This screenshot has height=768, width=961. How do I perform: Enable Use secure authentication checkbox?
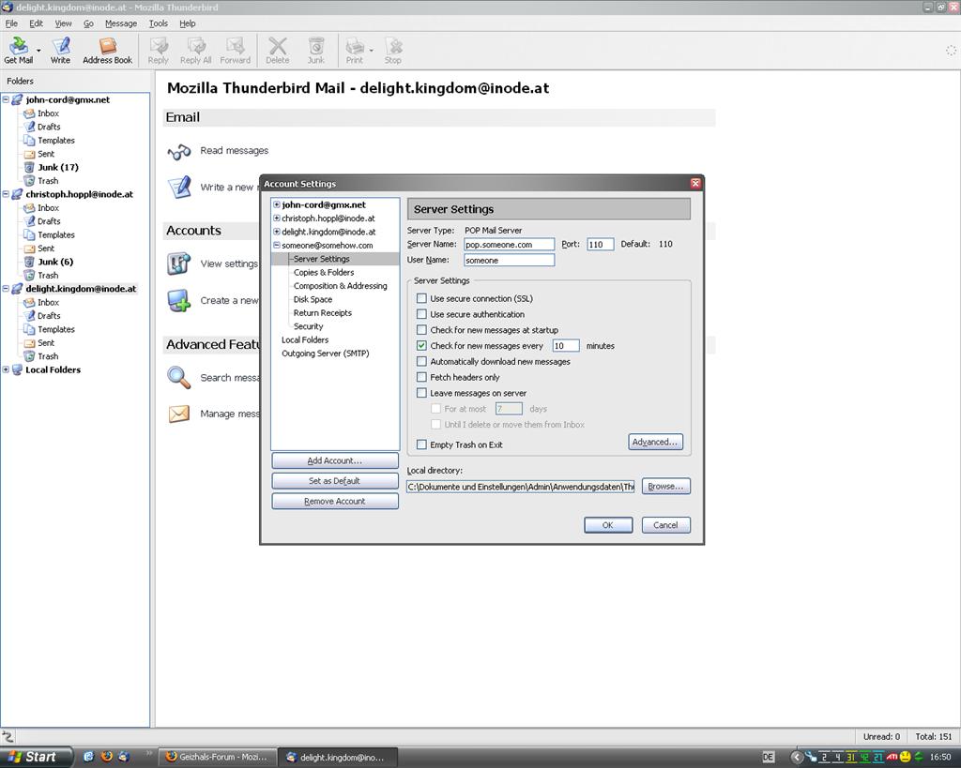click(x=421, y=314)
